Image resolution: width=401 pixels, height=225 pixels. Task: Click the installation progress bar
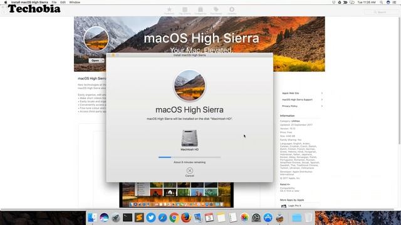click(189, 157)
